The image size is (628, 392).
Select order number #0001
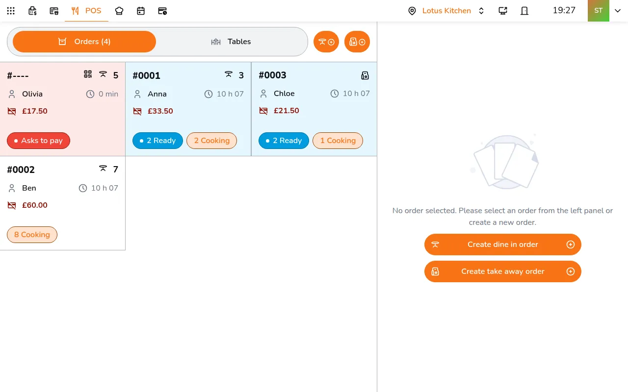147,75
